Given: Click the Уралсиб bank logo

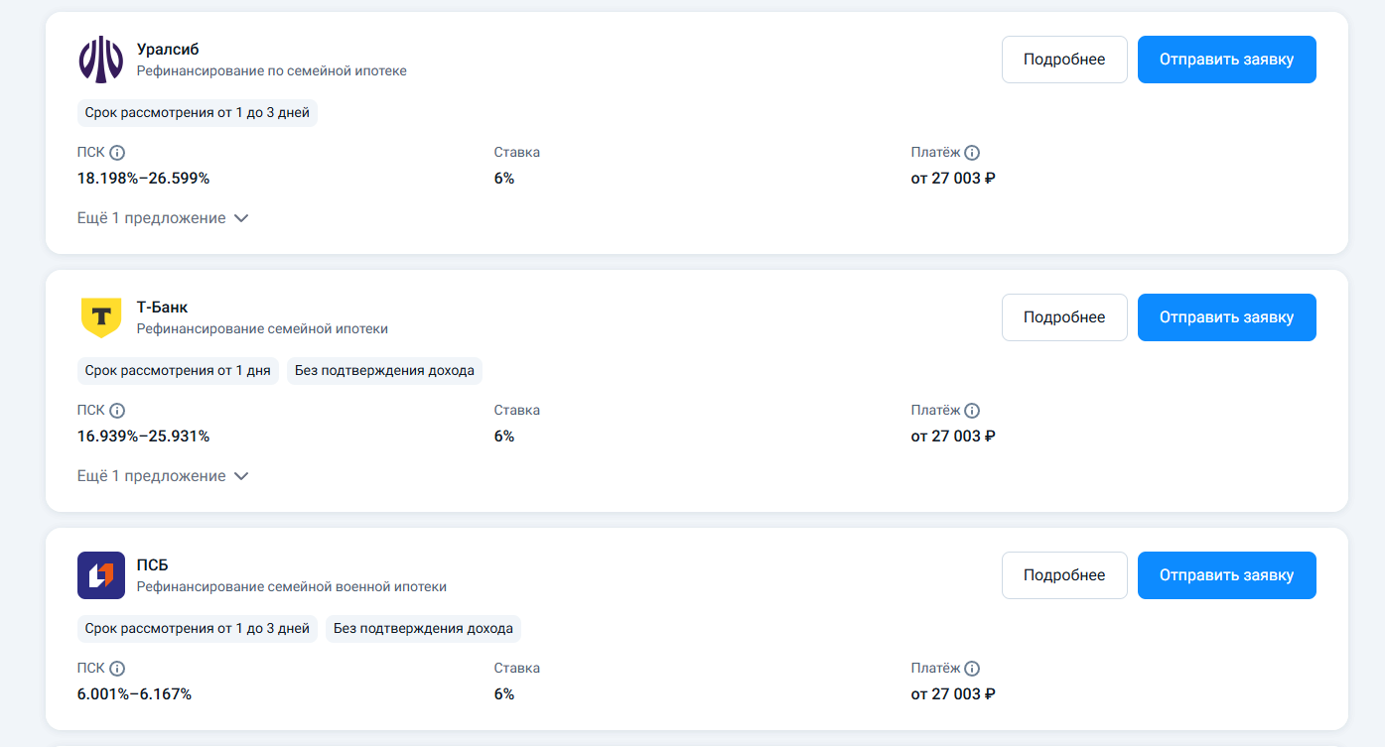Looking at the screenshot, I should pos(101,60).
